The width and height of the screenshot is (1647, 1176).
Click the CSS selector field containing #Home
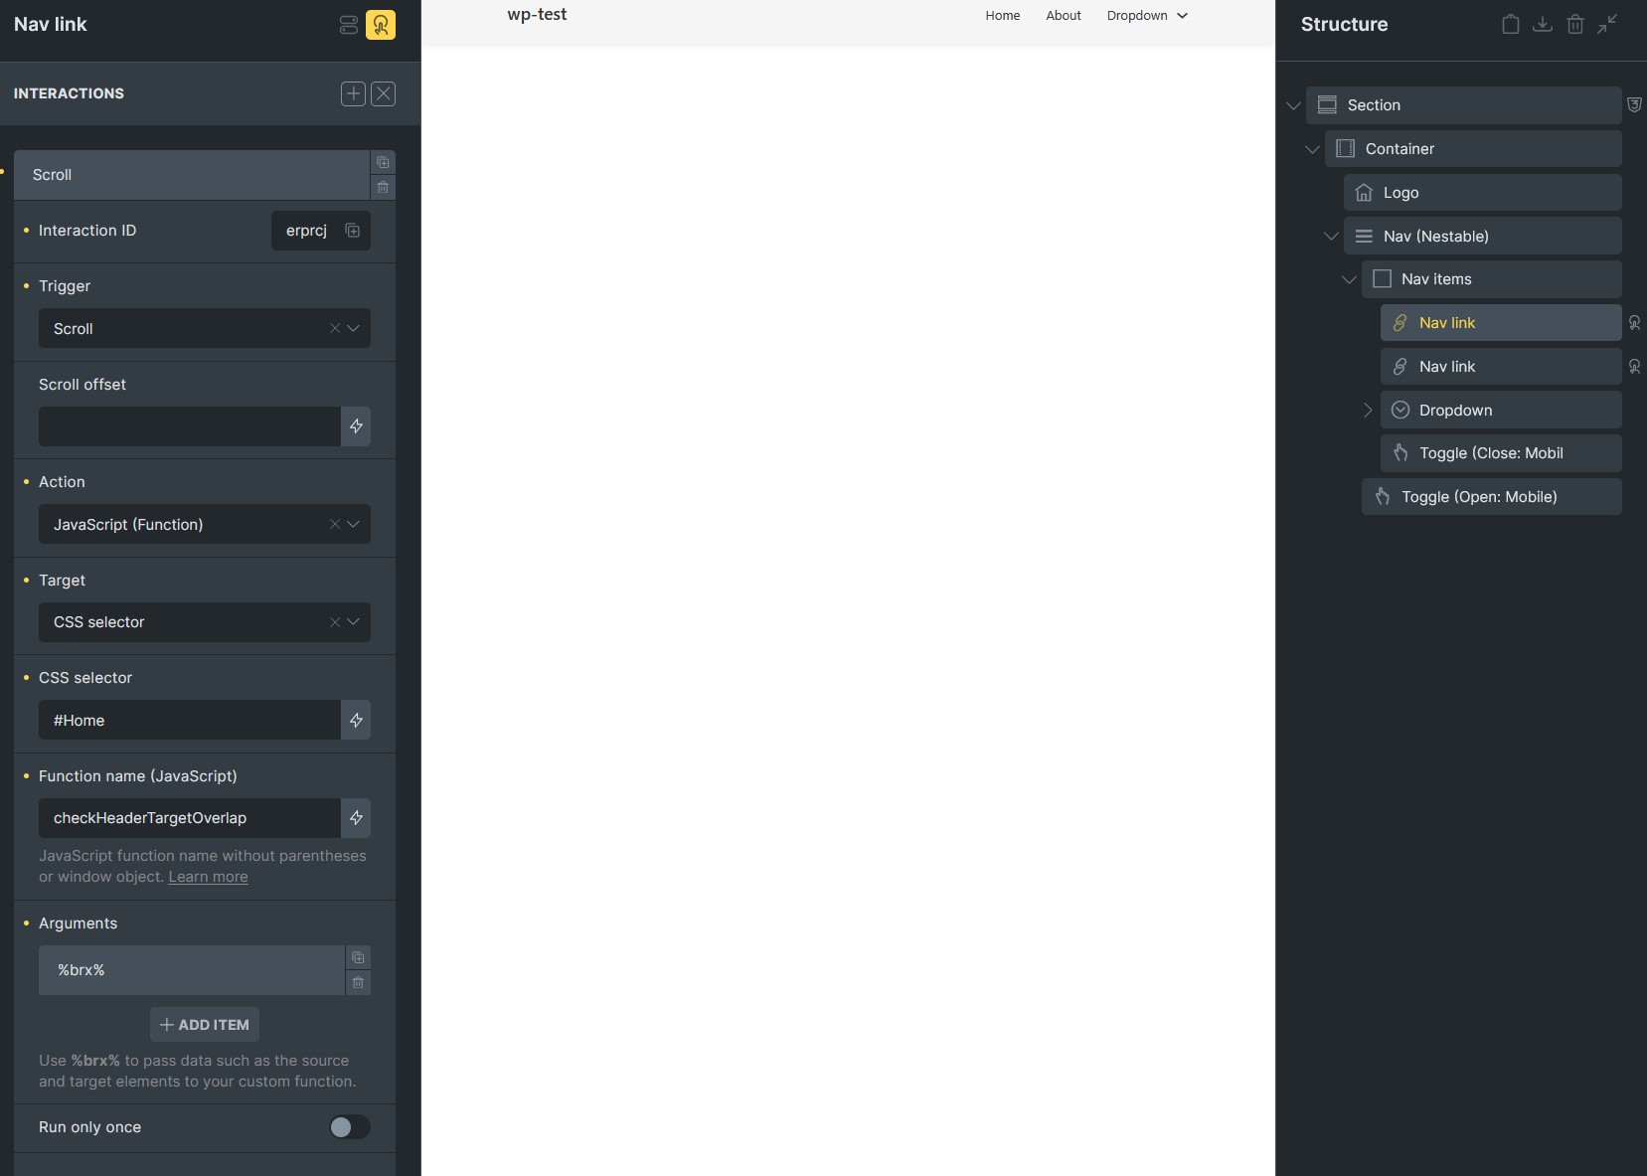click(190, 721)
